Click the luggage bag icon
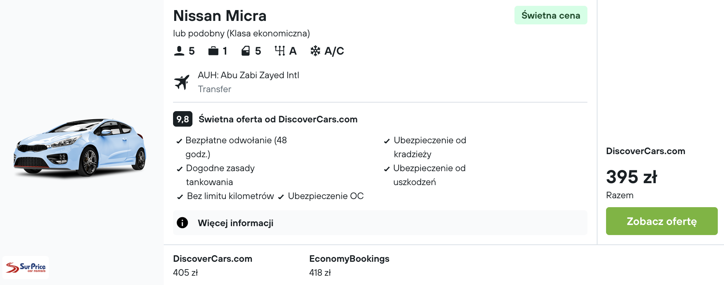This screenshot has width=724, height=285. (x=213, y=51)
